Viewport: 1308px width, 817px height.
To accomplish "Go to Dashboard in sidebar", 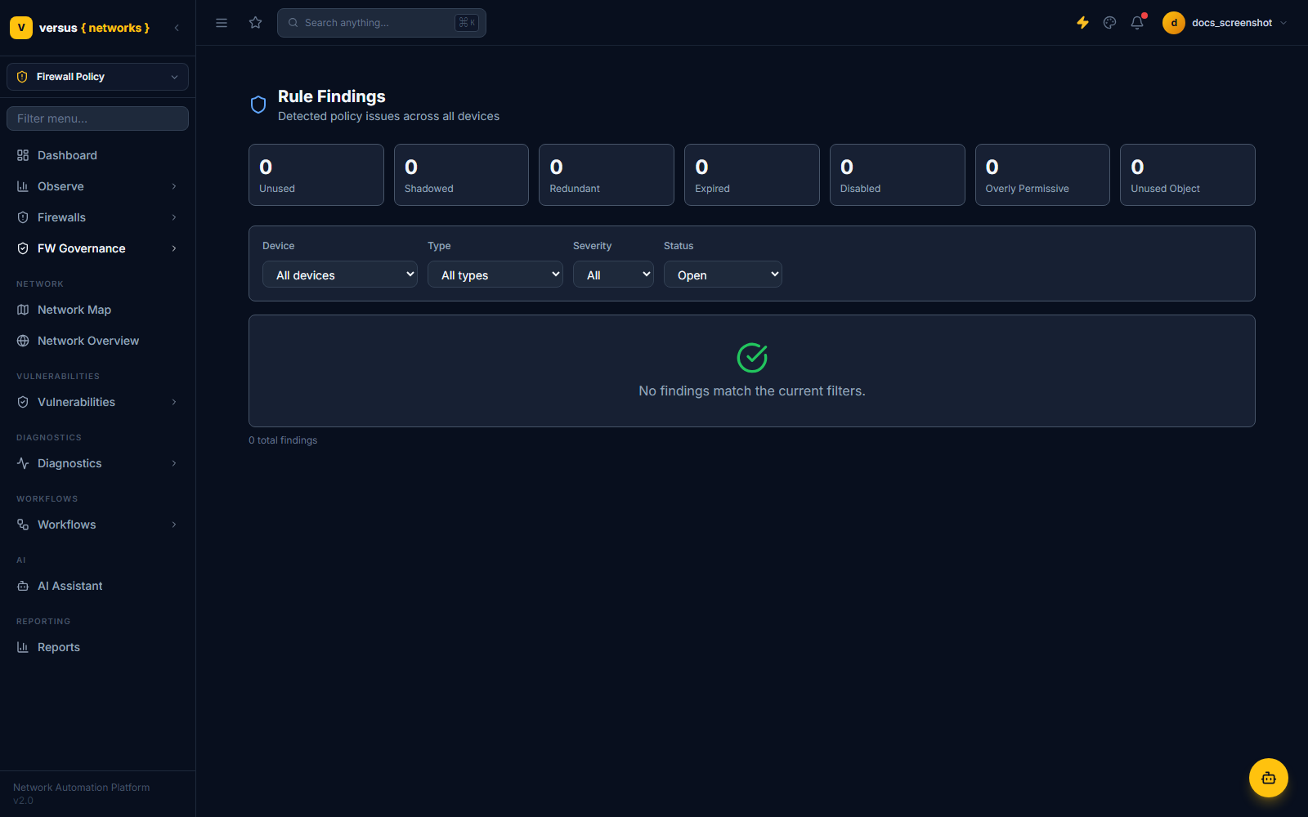I will tap(97, 155).
